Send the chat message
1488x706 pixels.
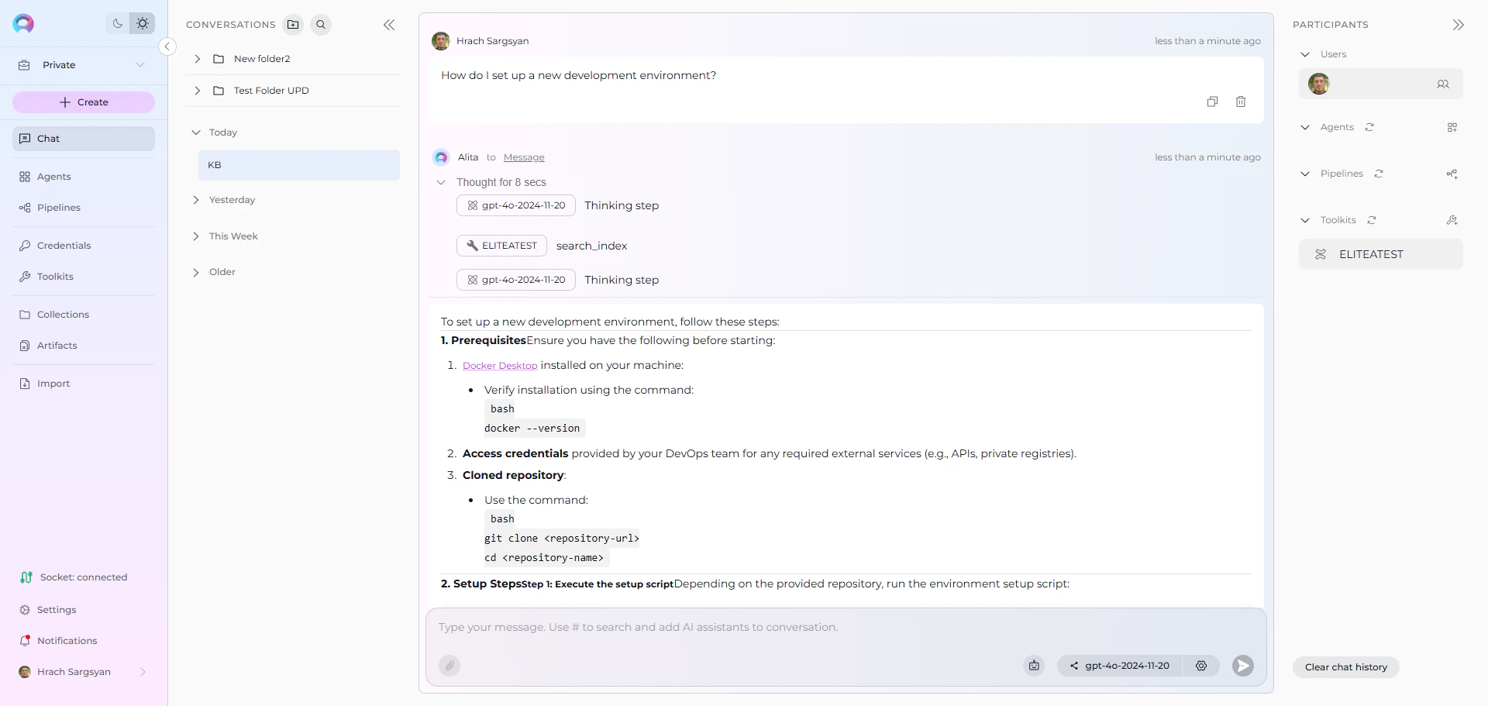pyautogui.click(x=1242, y=666)
